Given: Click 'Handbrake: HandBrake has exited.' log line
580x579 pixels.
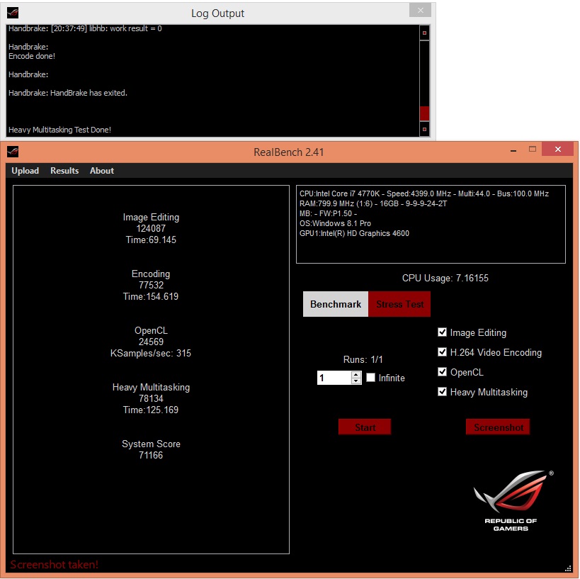Looking at the screenshot, I should [68, 93].
